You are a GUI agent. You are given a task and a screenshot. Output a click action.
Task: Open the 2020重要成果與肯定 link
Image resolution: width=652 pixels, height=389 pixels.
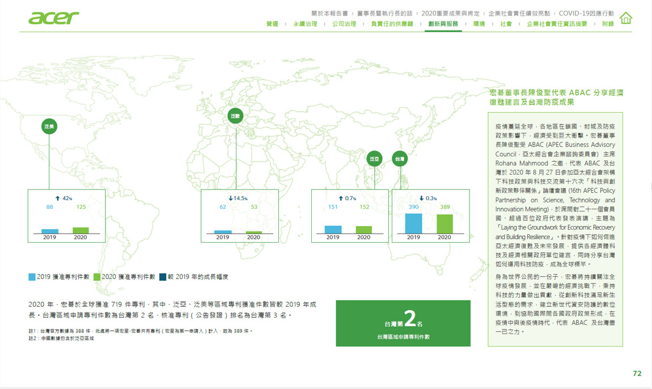coord(449,13)
